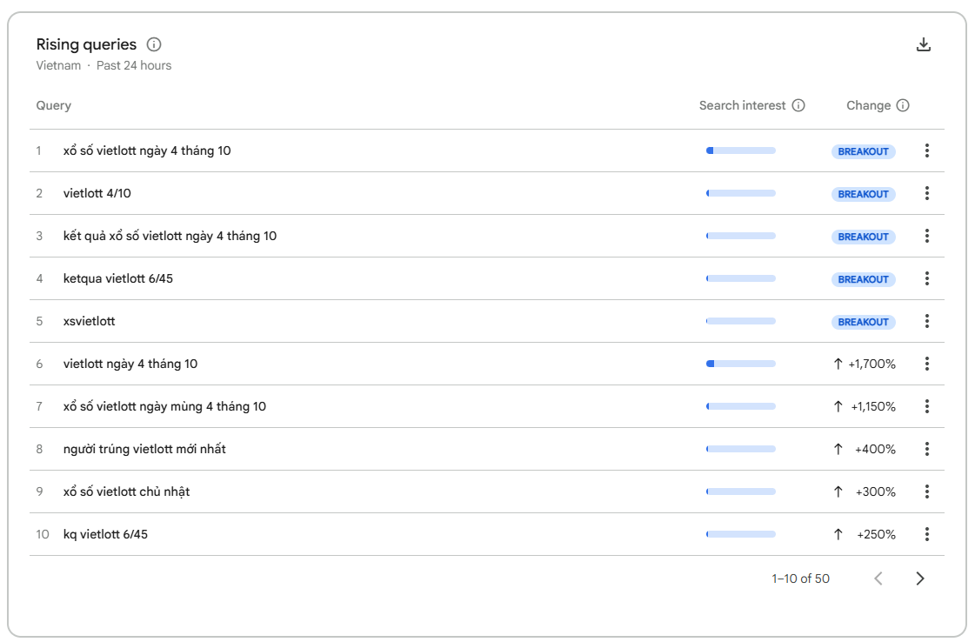Click the 'Change' column header label
The image size is (975, 642).
click(x=868, y=106)
